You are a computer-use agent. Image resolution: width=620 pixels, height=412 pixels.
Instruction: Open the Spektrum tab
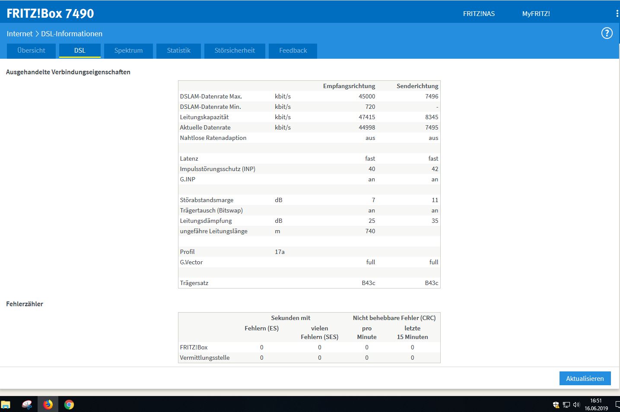point(128,51)
